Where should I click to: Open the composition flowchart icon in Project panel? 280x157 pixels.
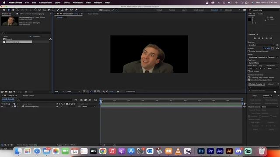tap(50, 39)
